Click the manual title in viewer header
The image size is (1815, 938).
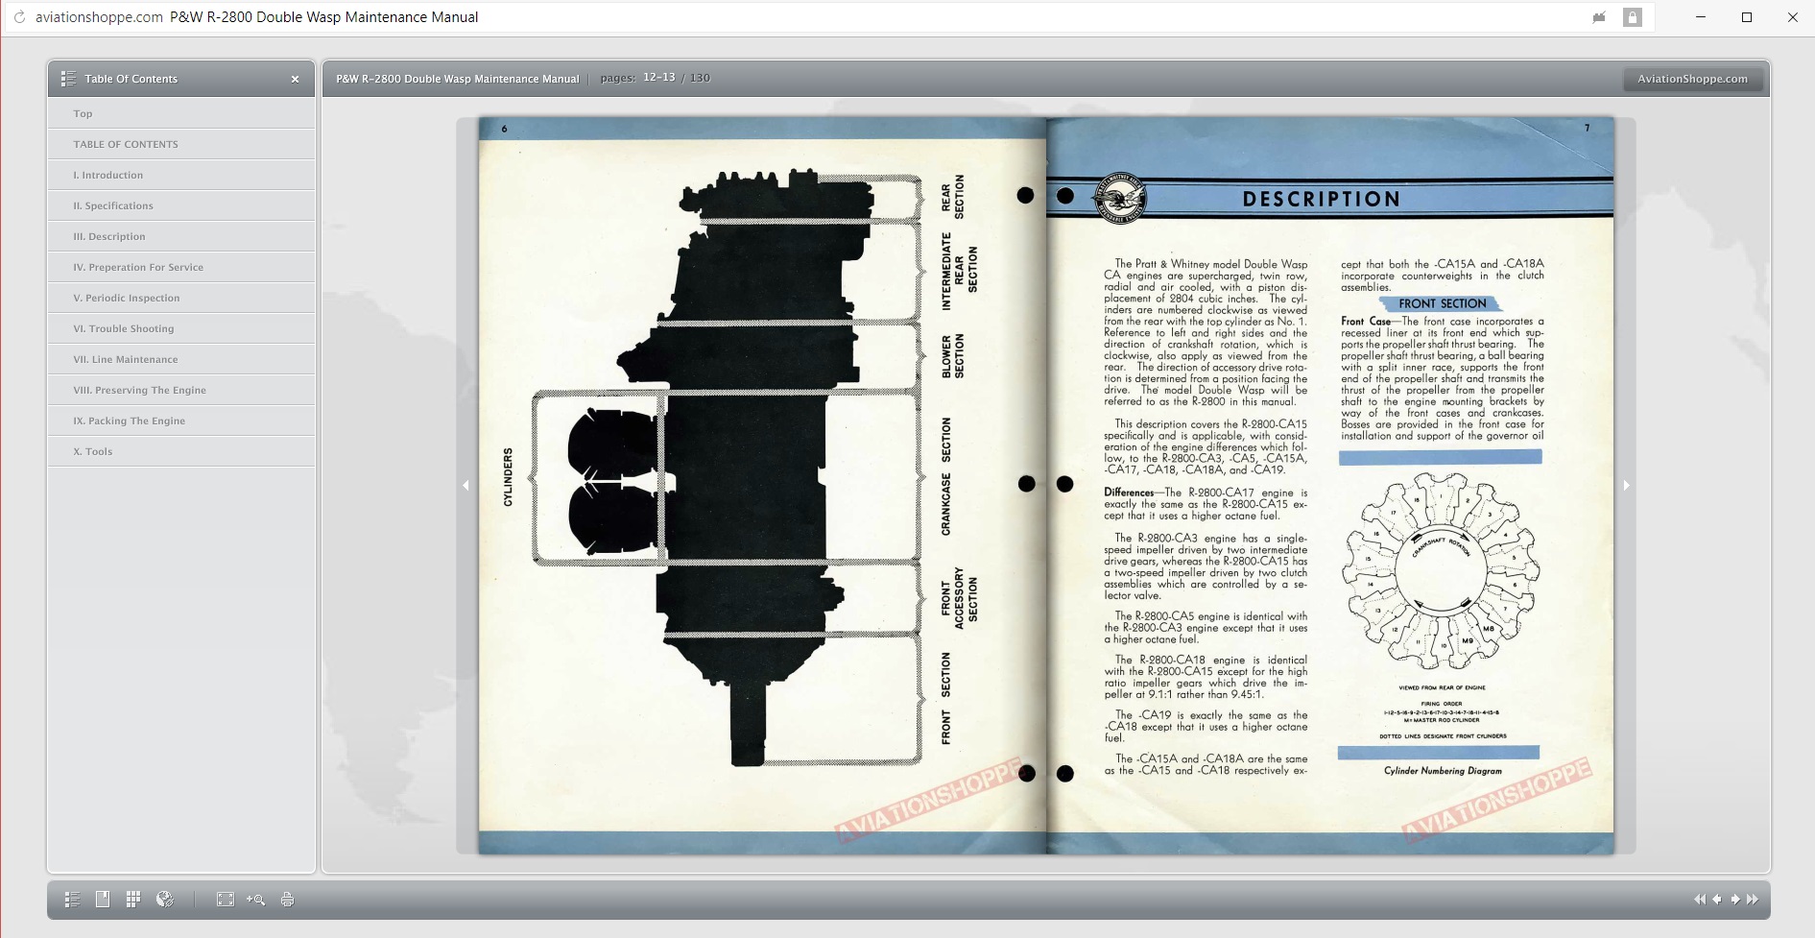pos(458,79)
